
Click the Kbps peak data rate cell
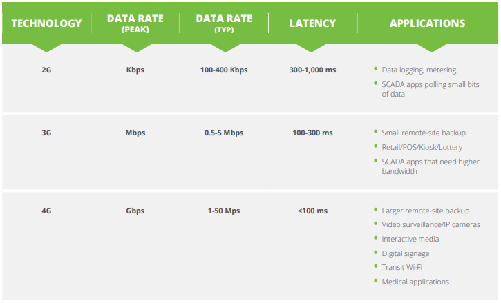135,70
